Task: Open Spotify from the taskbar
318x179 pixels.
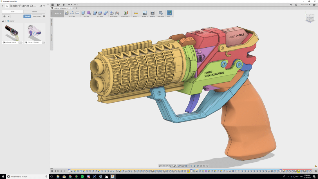Action: click(x=82, y=176)
